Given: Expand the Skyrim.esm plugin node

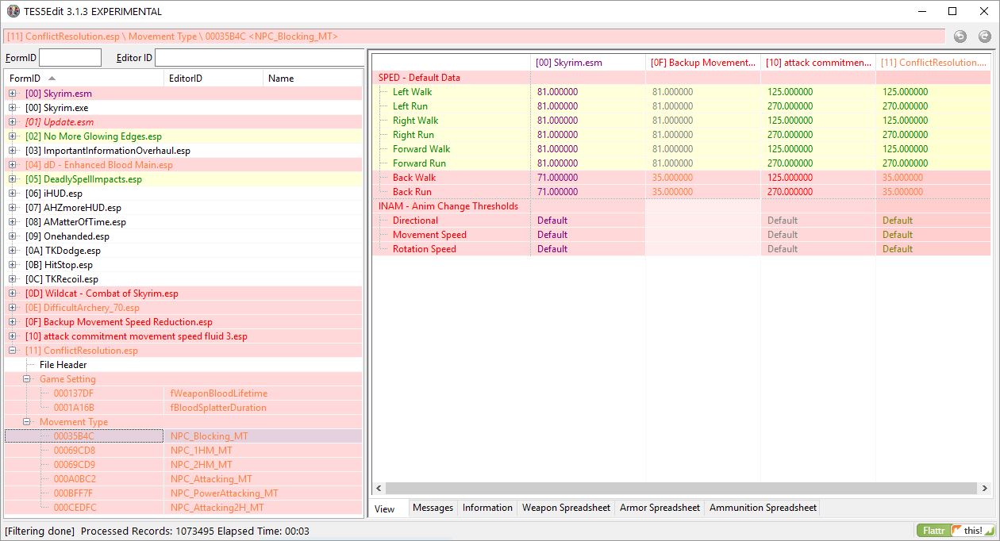Looking at the screenshot, I should (12, 94).
